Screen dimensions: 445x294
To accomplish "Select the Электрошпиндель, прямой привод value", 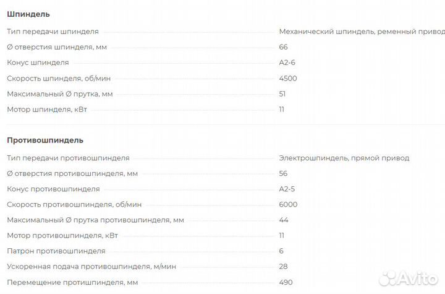I will click(x=344, y=158).
